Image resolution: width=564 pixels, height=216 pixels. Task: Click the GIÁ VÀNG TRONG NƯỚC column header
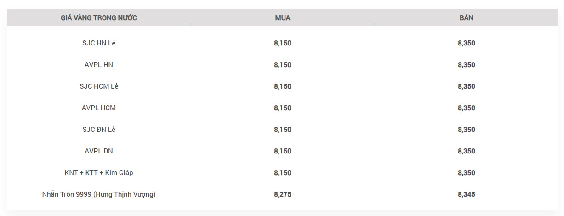pyautogui.click(x=99, y=18)
